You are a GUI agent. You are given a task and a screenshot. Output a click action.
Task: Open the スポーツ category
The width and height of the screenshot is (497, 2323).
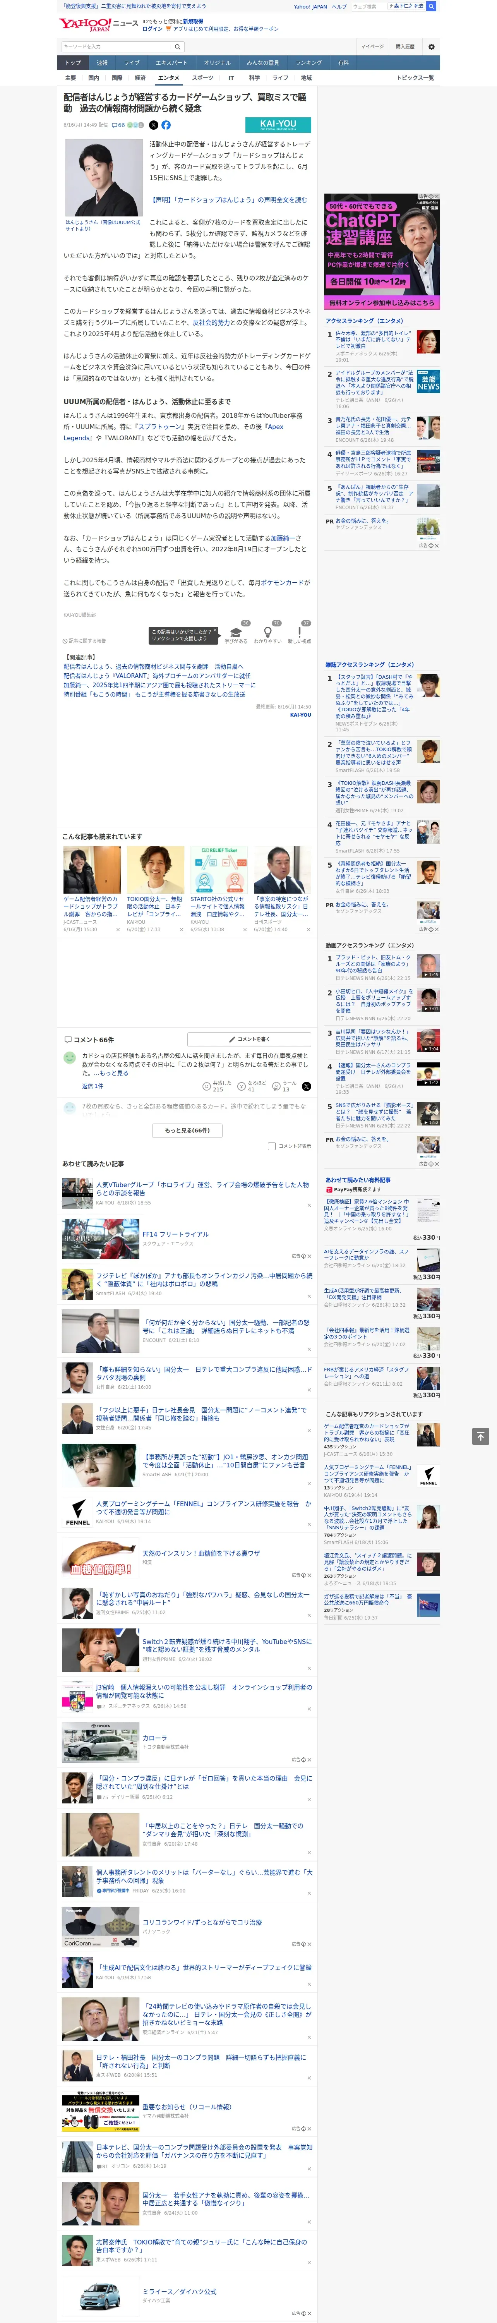[x=203, y=77]
